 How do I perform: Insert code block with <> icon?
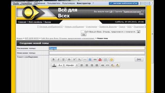click(108, 65)
